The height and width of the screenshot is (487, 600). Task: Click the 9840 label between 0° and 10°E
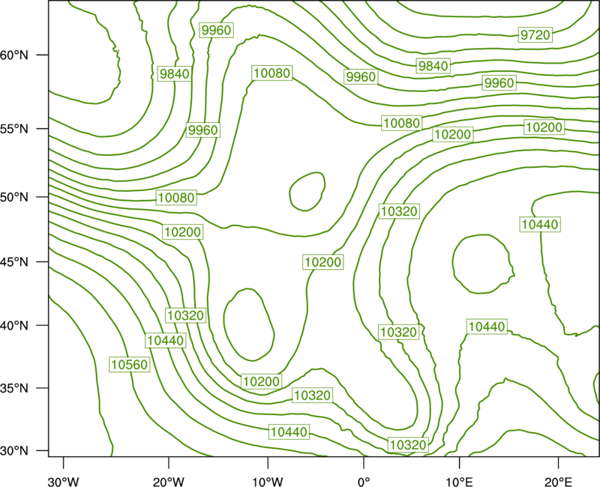(x=433, y=66)
